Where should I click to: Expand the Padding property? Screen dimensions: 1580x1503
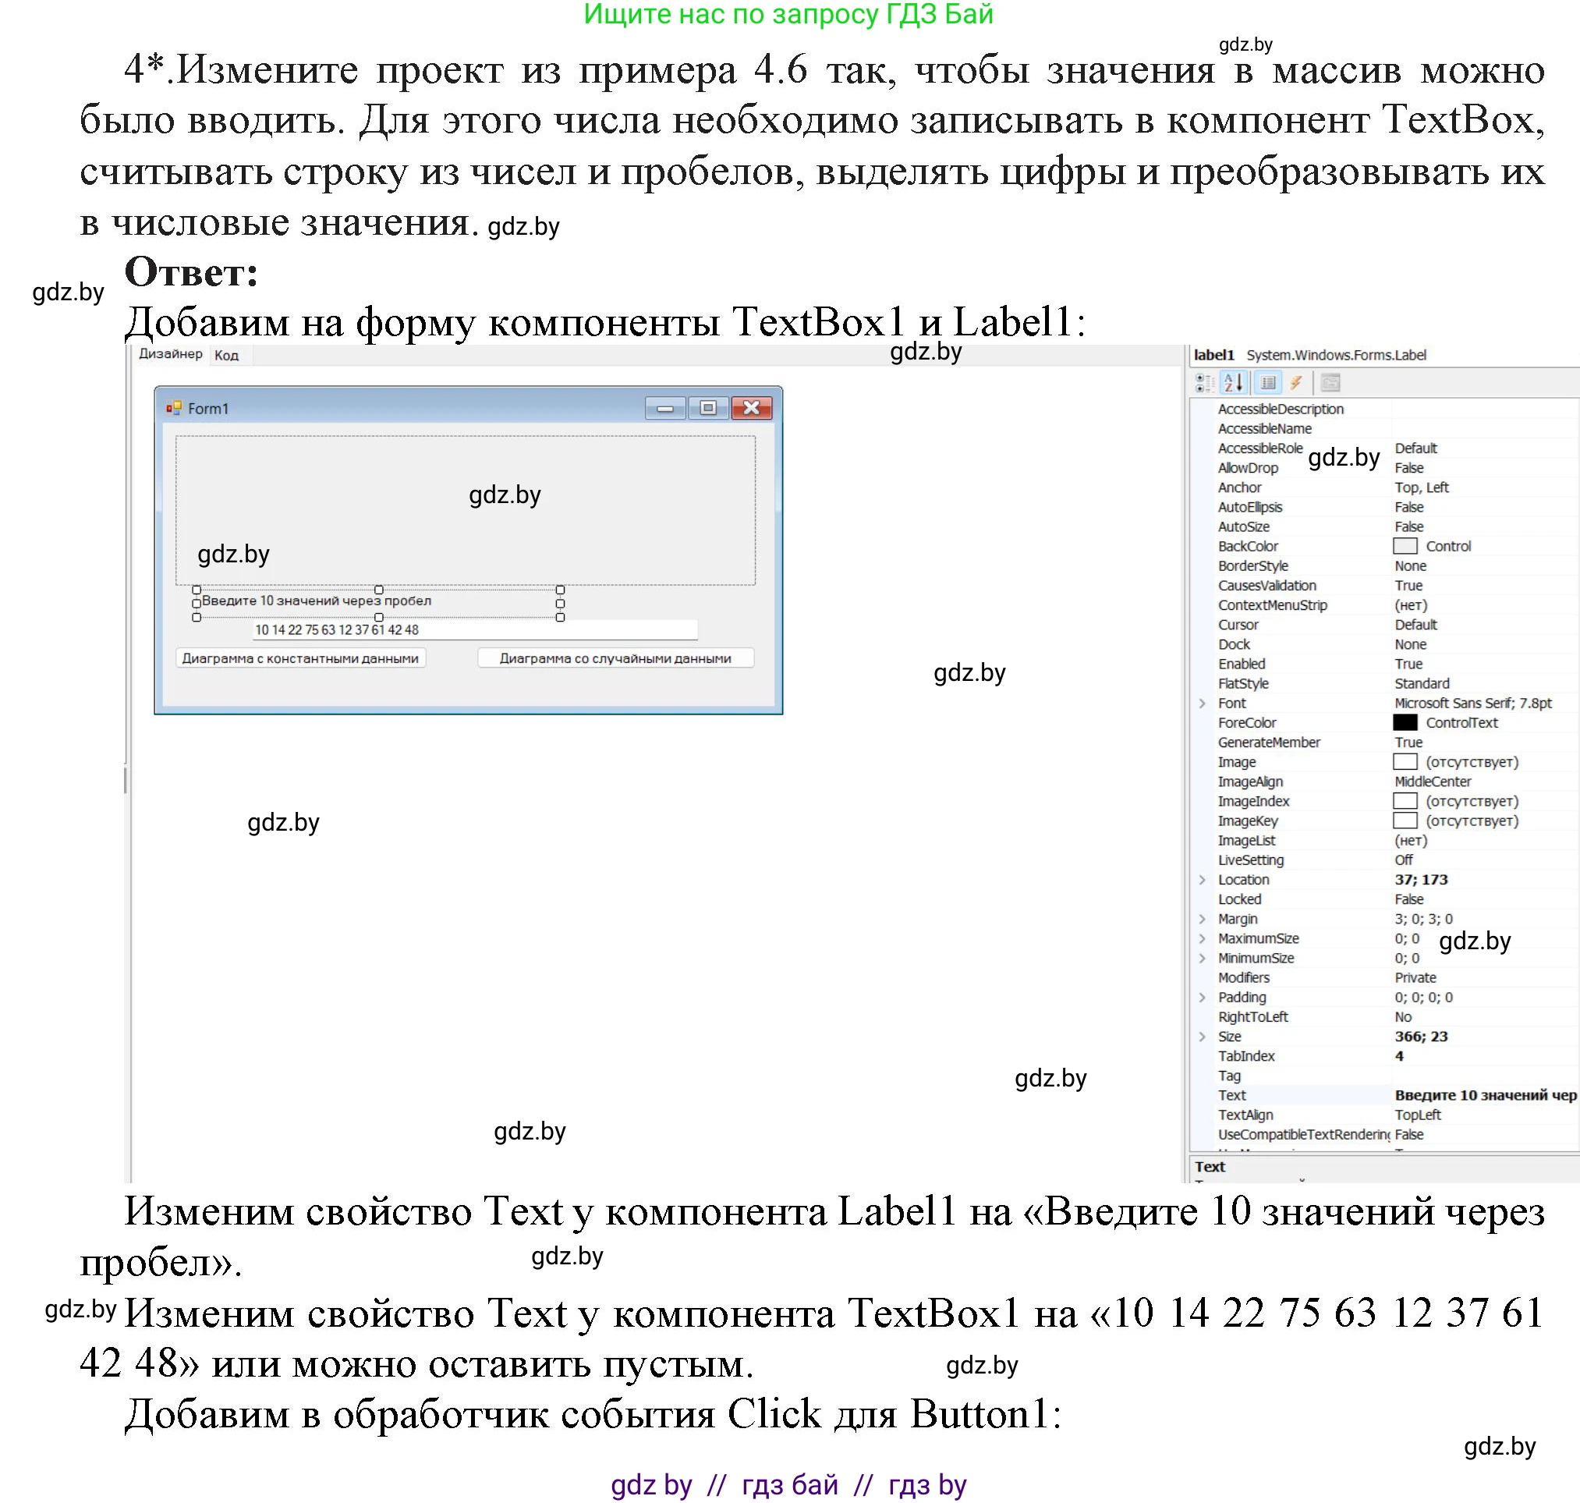pos(1202,998)
